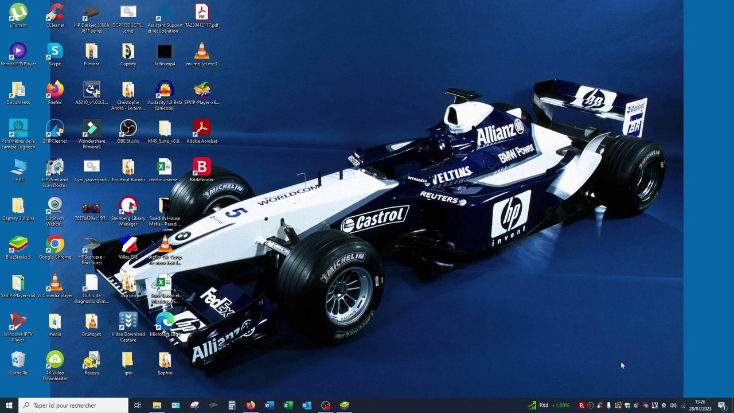Click the Bitdefender tray icon
The image size is (734, 413).
point(581,406)
